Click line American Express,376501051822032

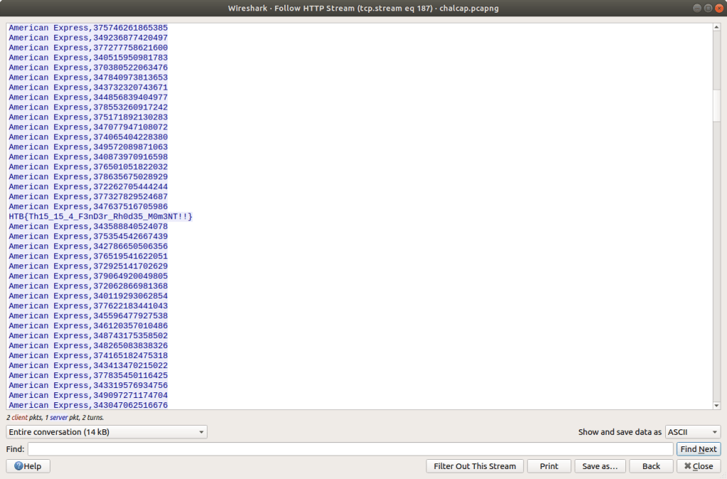[88, 167]
